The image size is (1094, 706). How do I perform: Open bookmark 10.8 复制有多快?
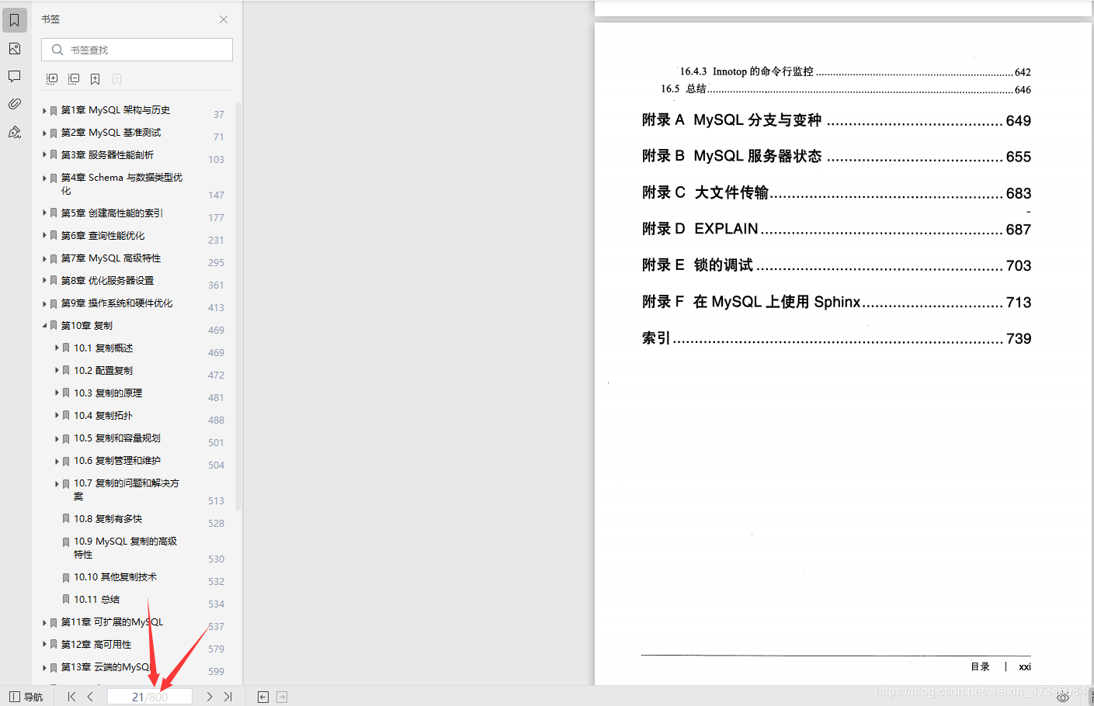pos(108,519)
